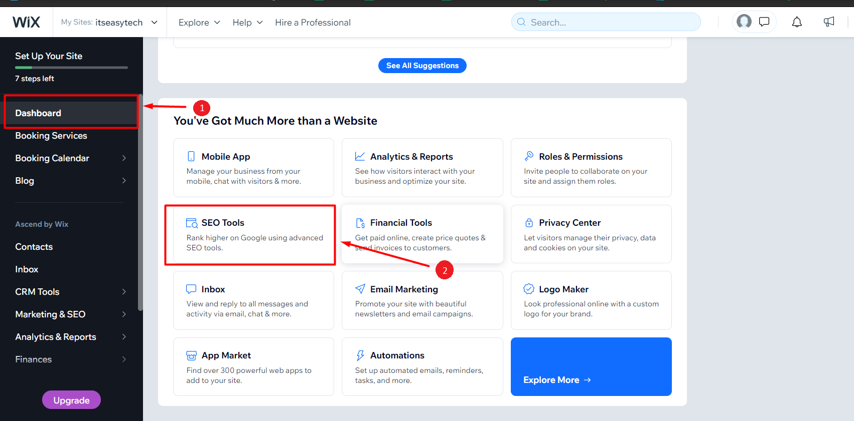The image size is (854, 421).
Task: Open the My Sites itseasytech dropdown
Action: (109, 22)
